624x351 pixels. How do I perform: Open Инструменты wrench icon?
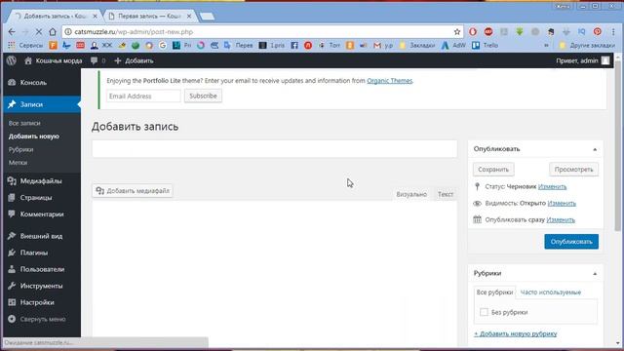pos(12,286)
